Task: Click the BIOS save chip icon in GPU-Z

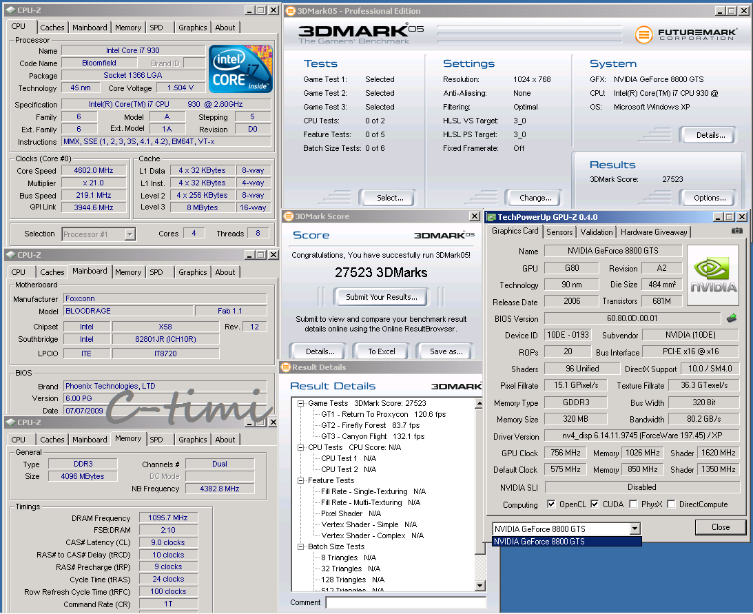Action: click(732, 318)
